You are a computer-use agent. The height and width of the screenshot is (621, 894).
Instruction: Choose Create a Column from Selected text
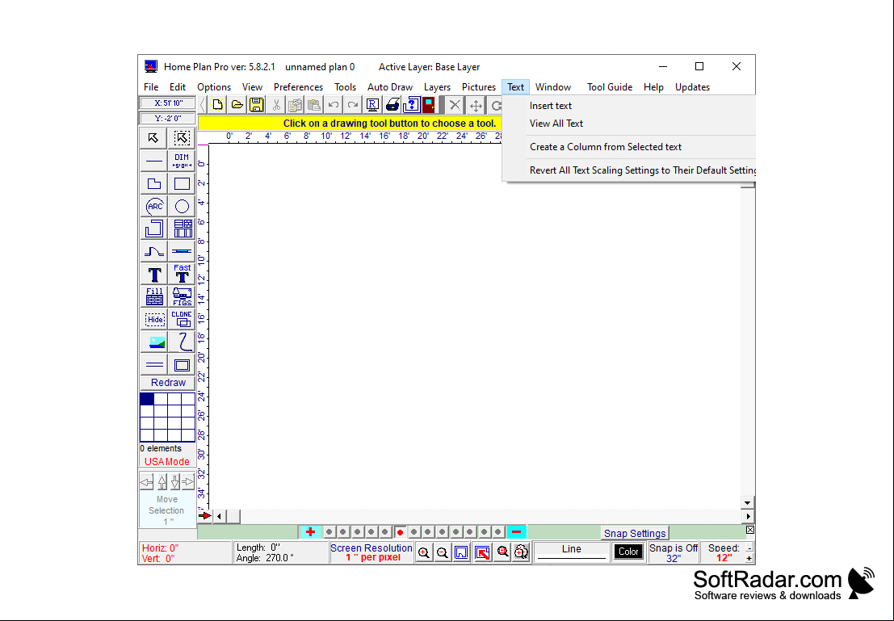(629, 146)
